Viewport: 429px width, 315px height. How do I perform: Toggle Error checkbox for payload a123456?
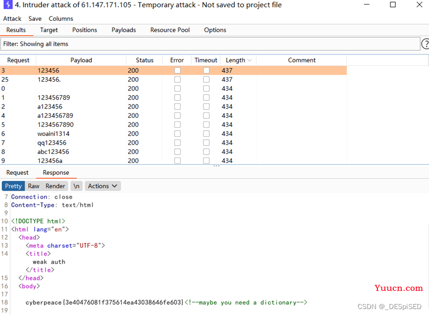(177, 106)
